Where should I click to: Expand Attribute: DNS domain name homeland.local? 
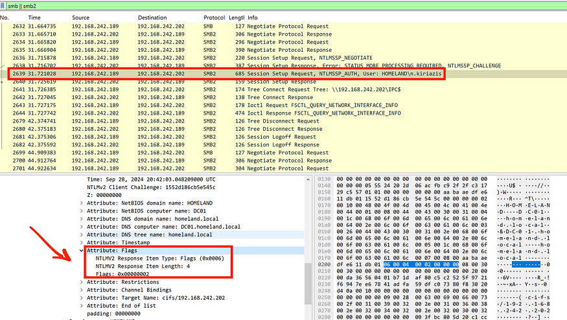[82, 219]
